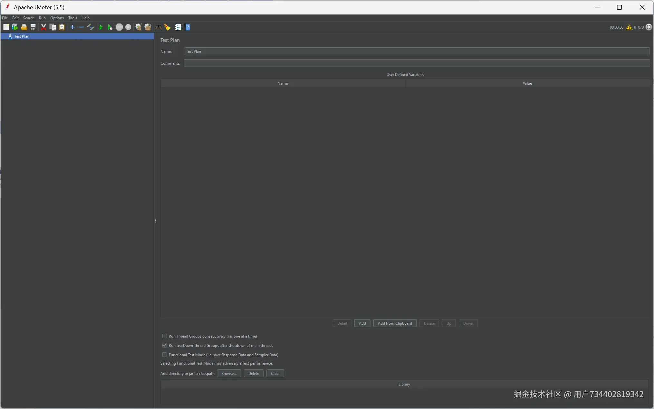Click Start no pauses icon
Image resolution: width=654 pixels, height=409 pixels.
tap(110, 27)
